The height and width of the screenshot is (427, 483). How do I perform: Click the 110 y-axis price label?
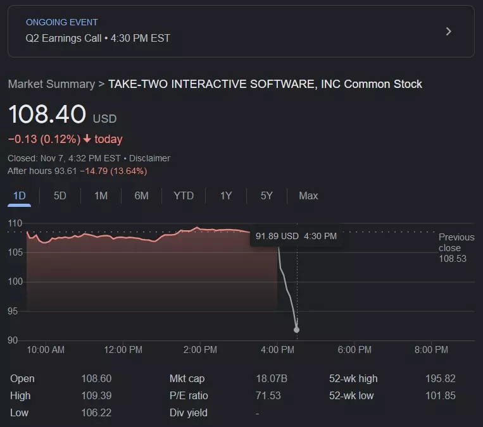pyautogui.click(x=15, y=223)
